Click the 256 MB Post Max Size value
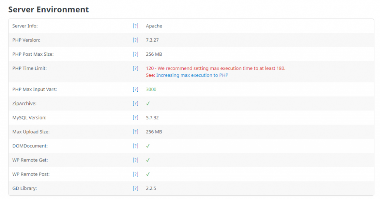 click(x=154, y=54)
